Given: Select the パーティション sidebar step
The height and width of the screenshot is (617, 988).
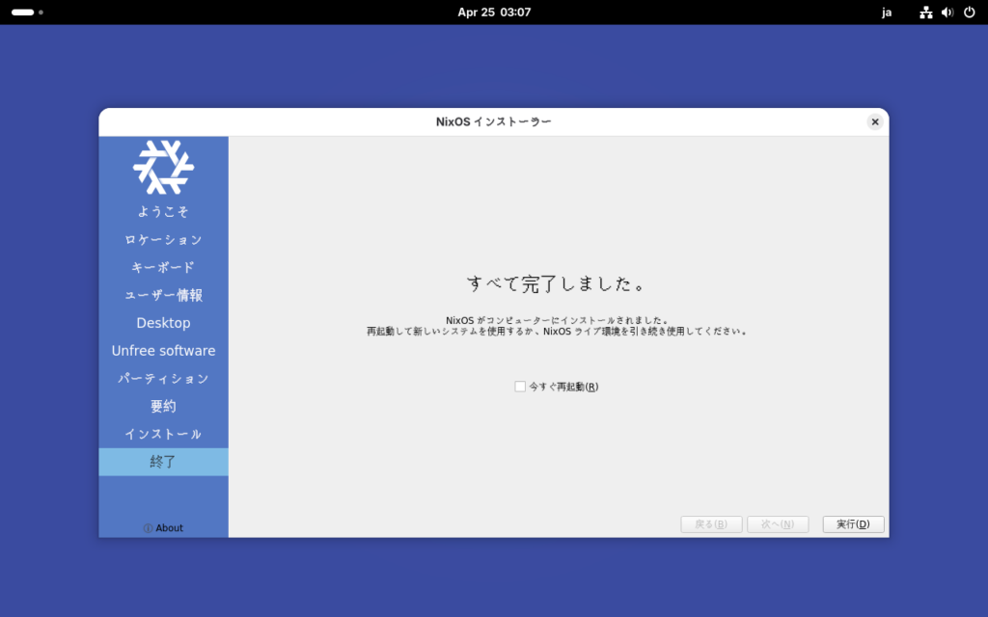Looking at the screenshot, I should (163, 379).
